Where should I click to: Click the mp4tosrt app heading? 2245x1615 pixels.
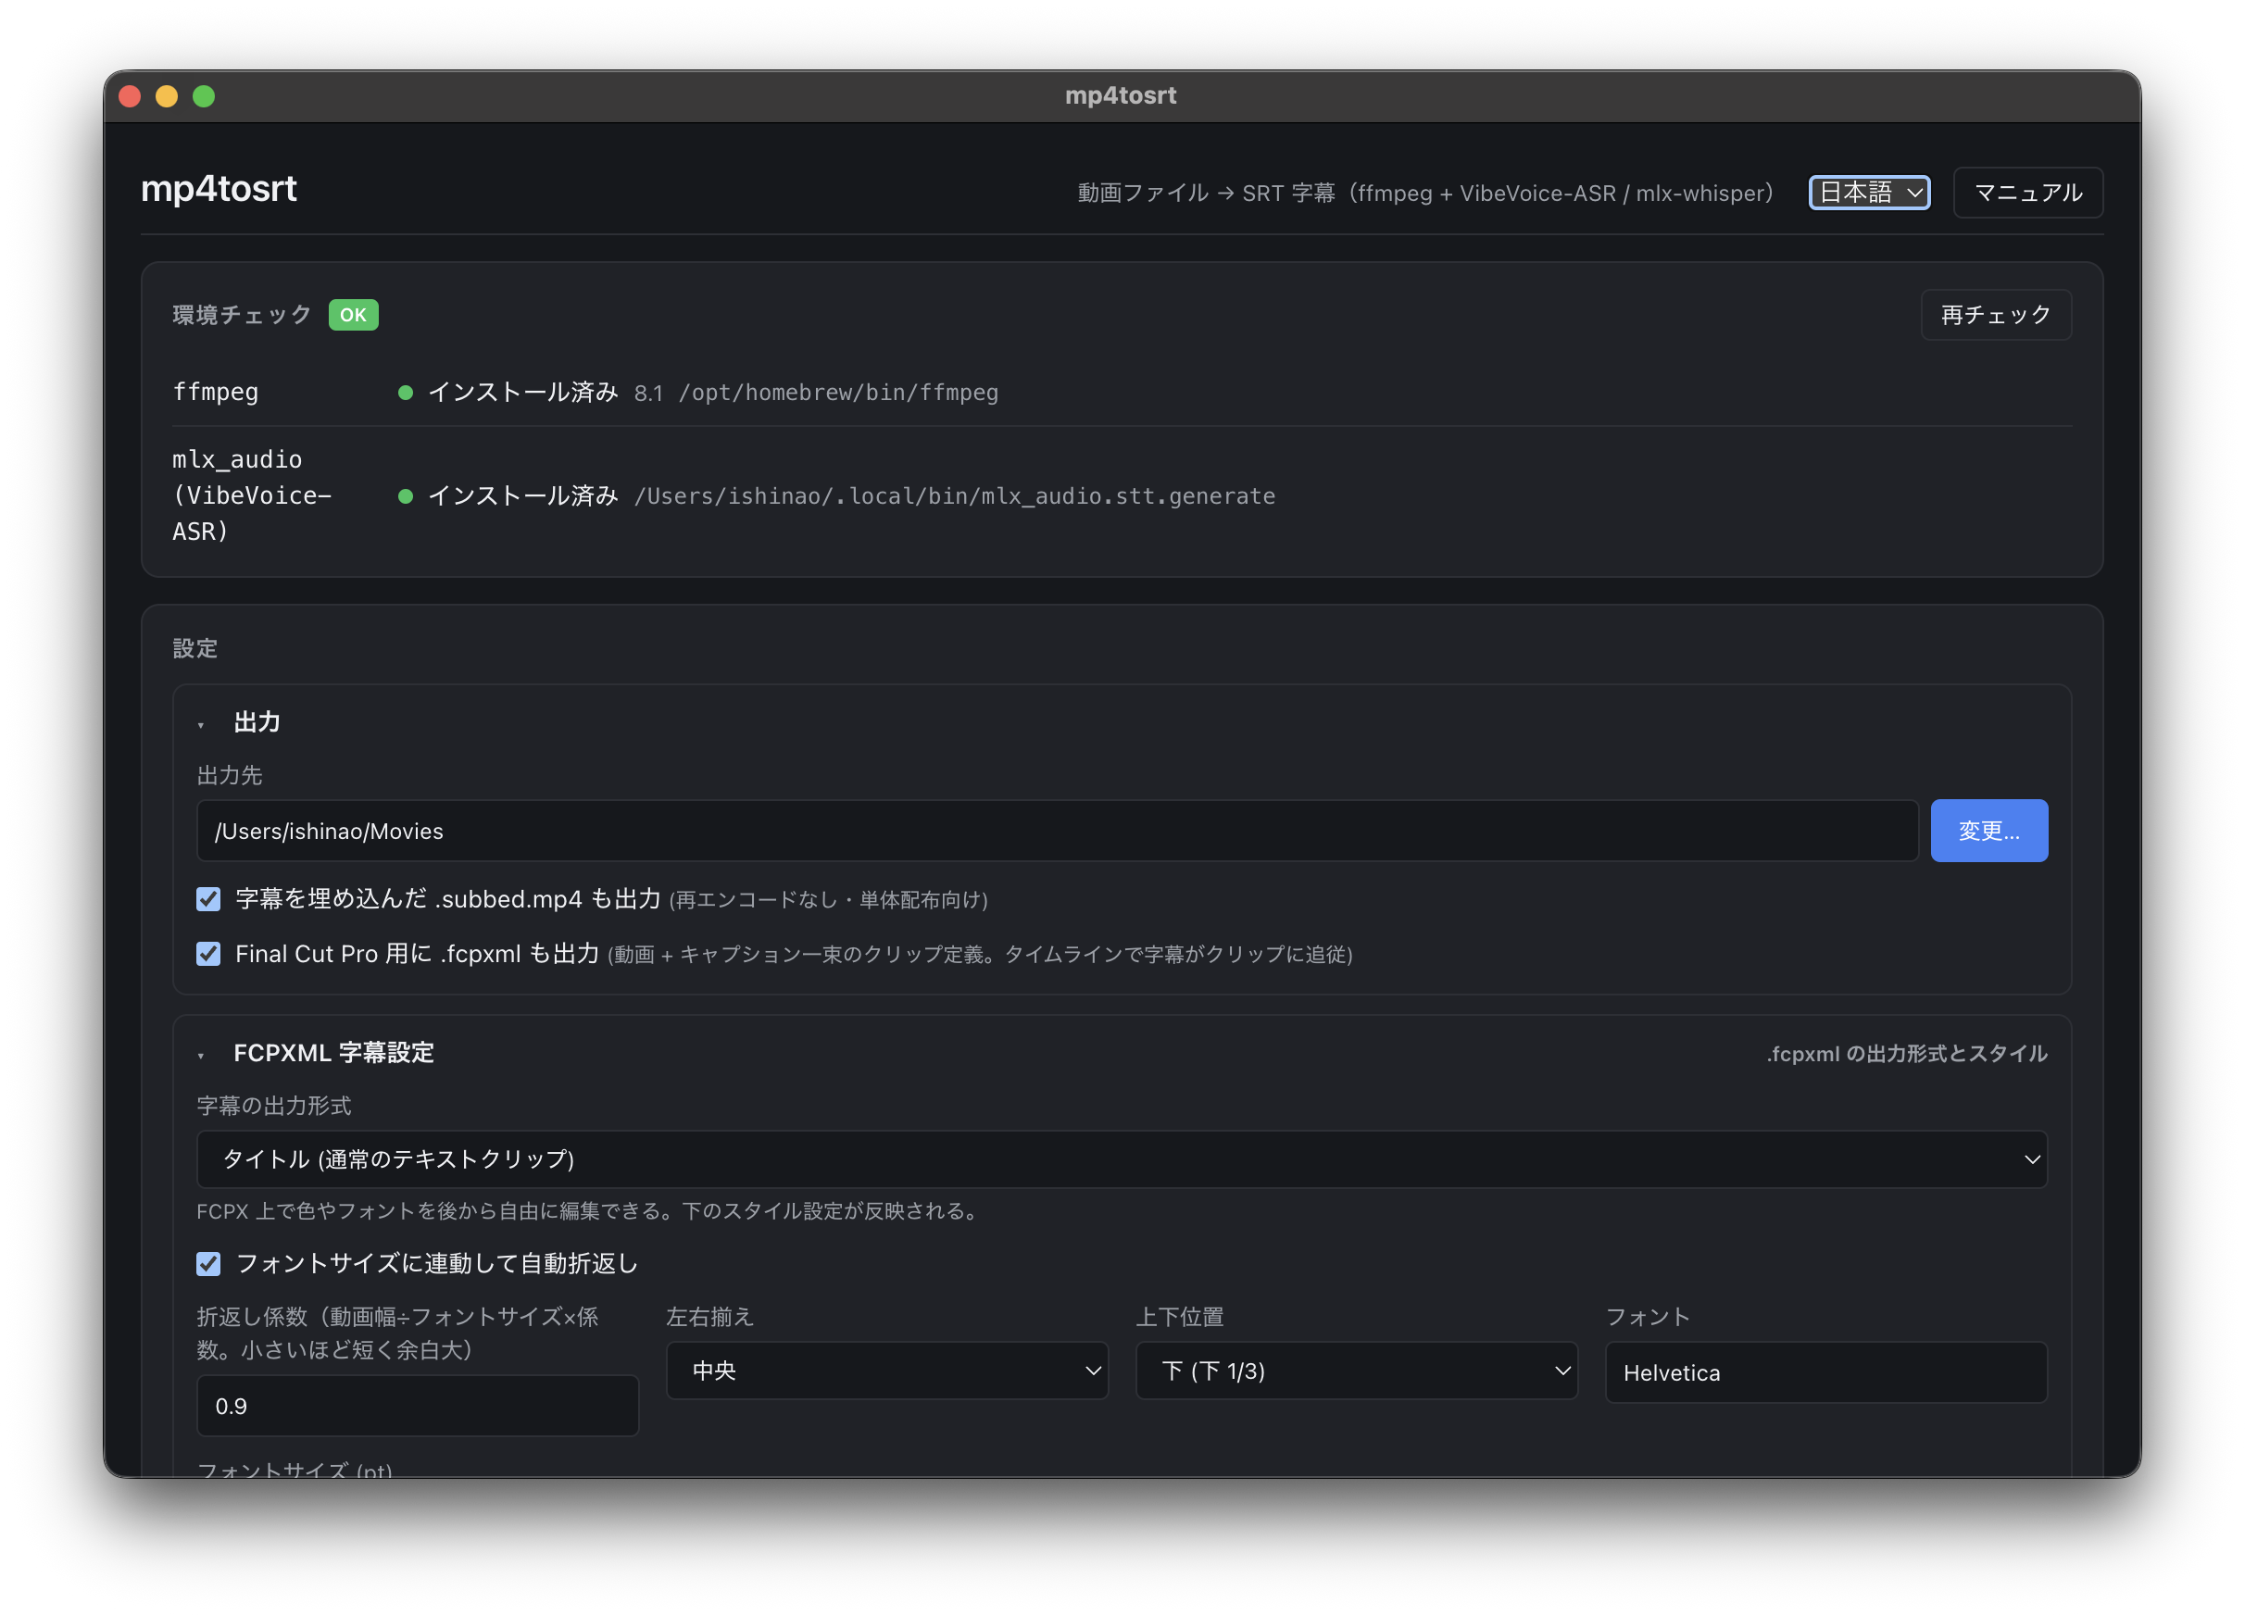(219, 188)
